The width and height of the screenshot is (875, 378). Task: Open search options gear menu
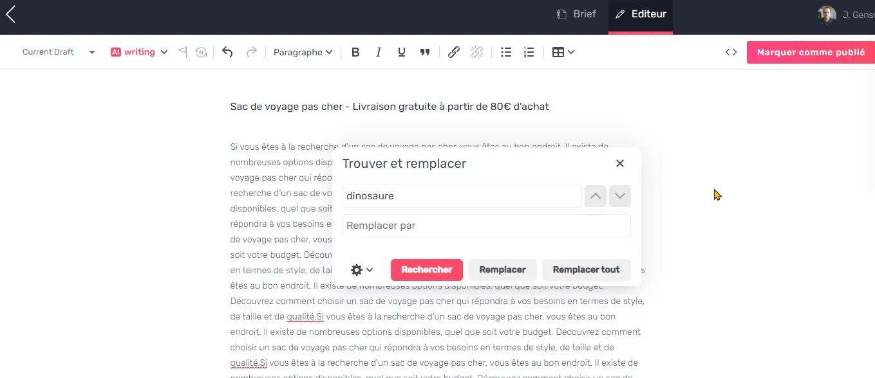(x=362, y=270)
